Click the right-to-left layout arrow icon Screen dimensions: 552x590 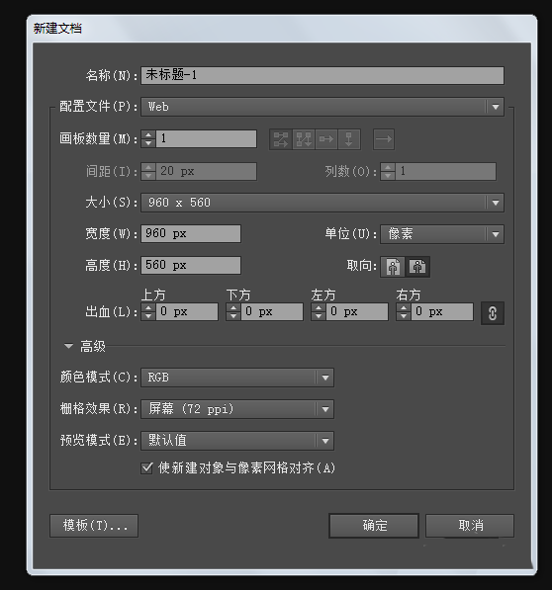(384, 139)
